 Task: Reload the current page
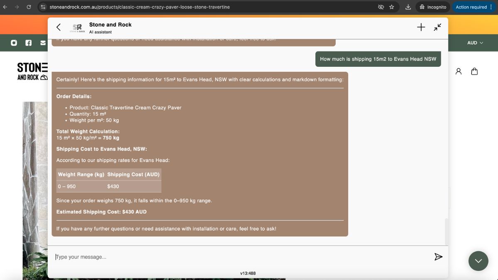point(29,7)
